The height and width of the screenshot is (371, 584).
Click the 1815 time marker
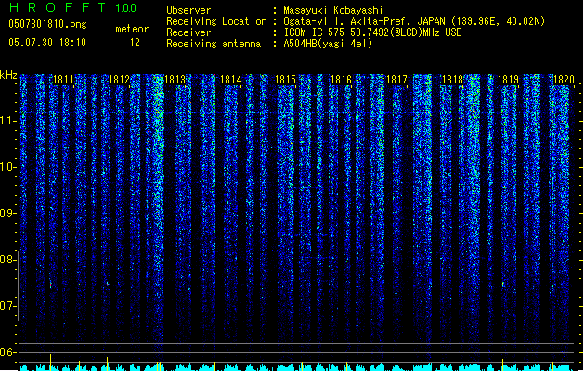pos(286,80)
